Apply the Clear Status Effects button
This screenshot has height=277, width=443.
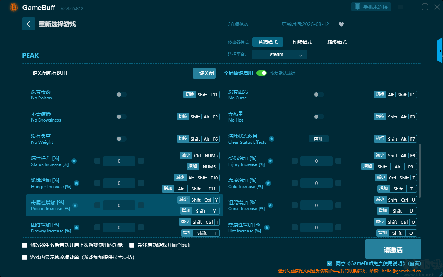coord(318,139)
